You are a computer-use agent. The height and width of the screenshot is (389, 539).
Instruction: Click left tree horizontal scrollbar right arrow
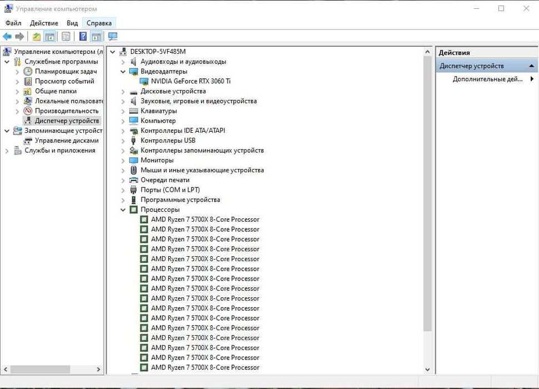coord(98,369)
